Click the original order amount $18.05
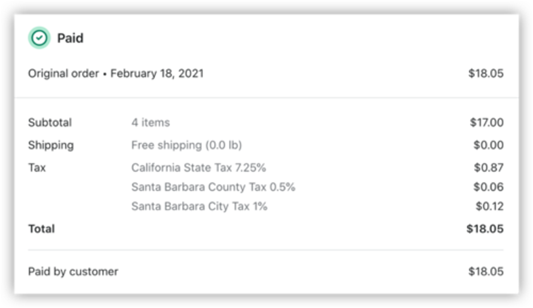Screen dimensions: 533x308 coord(486,74)
